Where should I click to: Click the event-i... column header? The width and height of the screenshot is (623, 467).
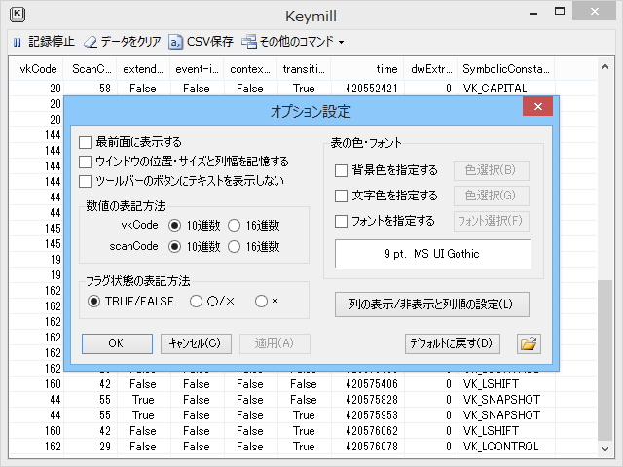[x=197, y=69]
